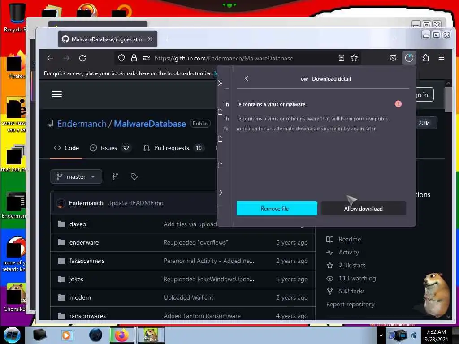Click the Firefox forward arrow button

click(x=66, y=58)
